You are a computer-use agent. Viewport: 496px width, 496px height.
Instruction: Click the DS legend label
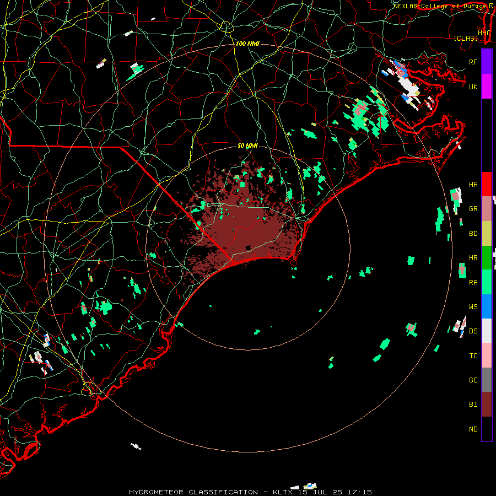click(x=473, y=331)
